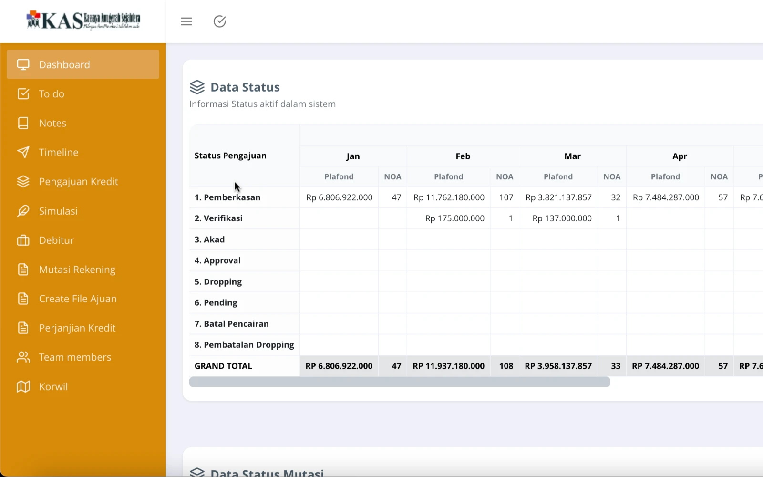763x477 pixels.
Task: Select the 8. Pembatalan Dropping row label
Action: tap(244, 345)
